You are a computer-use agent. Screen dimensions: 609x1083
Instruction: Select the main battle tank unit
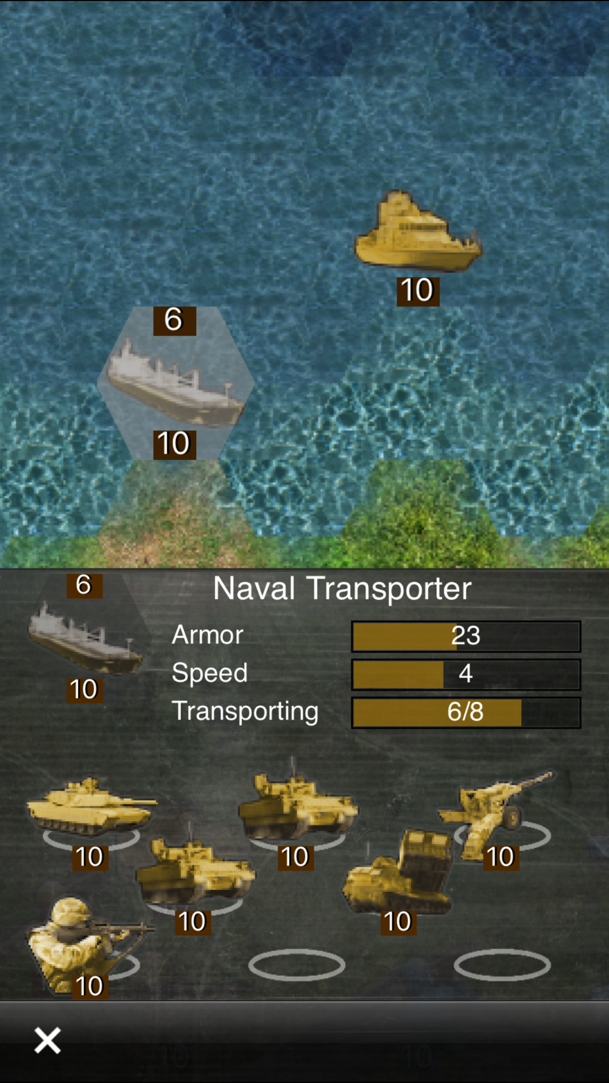pos(90,807)
